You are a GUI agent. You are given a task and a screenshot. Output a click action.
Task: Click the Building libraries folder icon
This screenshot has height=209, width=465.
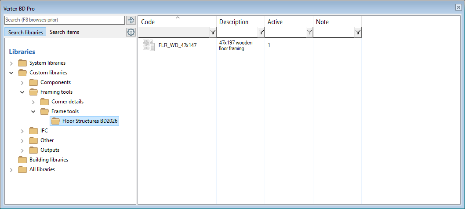click(x=22, y=160)
